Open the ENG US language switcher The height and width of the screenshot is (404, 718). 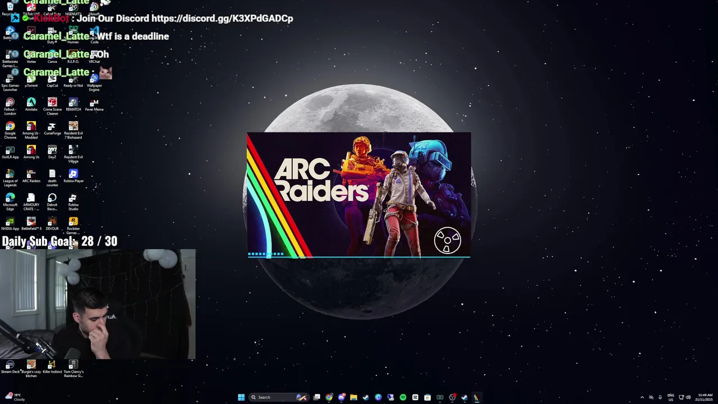tap(670, 397)
